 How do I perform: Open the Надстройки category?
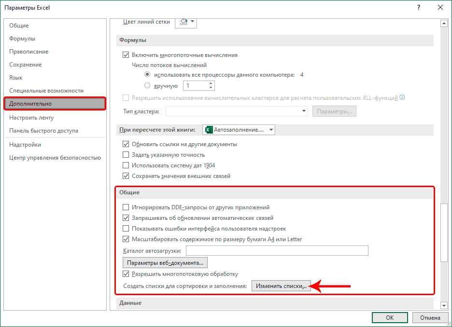55,145
